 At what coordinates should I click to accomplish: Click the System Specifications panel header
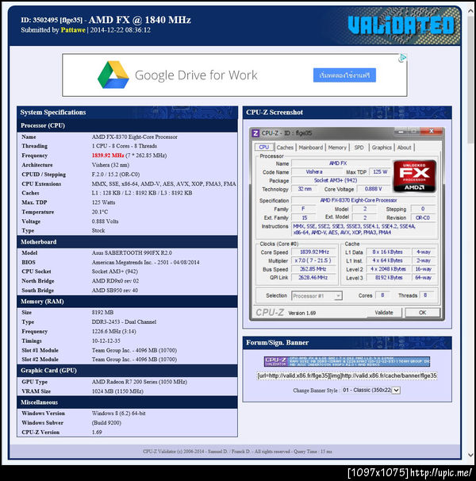point(127,112)
